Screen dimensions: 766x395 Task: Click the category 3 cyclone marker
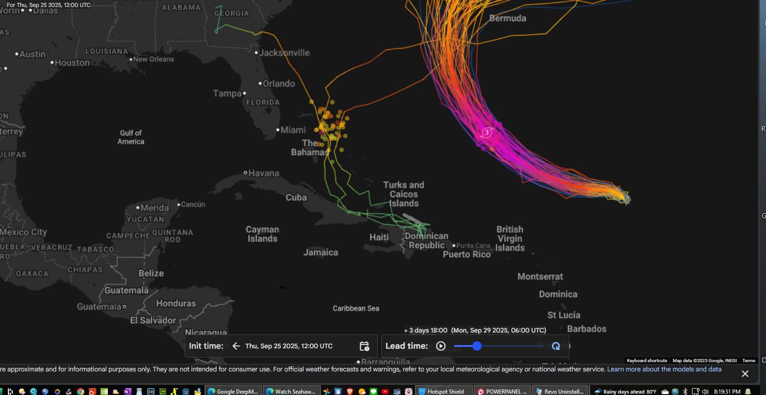coord(486,133)
